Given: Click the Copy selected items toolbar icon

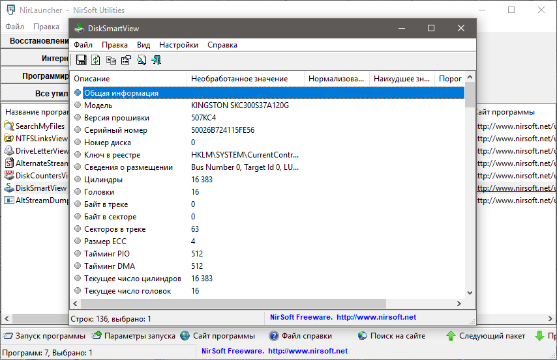Looking at the screenshot, I should pyautogui.click(x=111, y=61).
